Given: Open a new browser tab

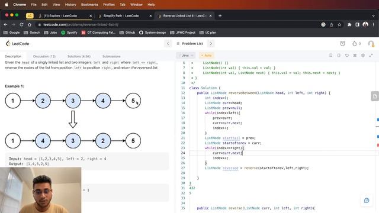Looking at the screenshot, I should (x=220, y=16).
